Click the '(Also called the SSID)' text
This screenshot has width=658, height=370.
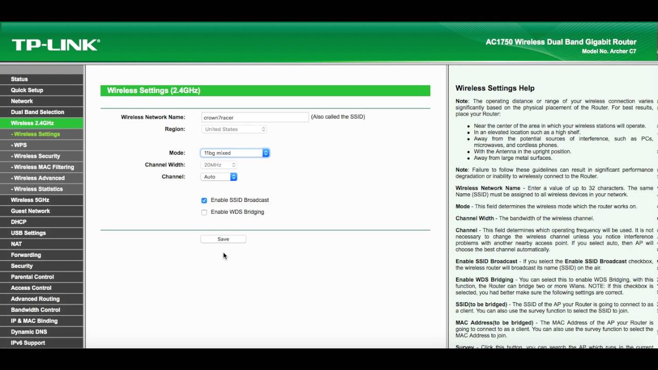338,117
